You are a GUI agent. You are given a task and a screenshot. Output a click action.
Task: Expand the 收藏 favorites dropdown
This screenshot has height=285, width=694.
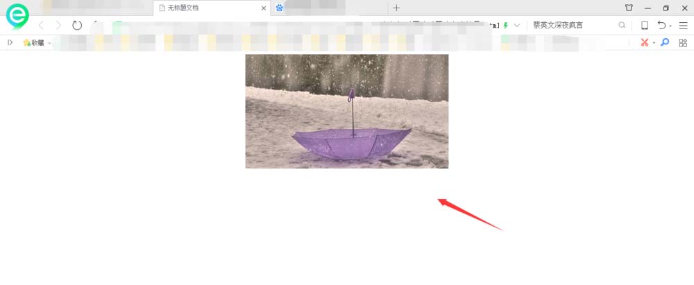tap(49, 43)
